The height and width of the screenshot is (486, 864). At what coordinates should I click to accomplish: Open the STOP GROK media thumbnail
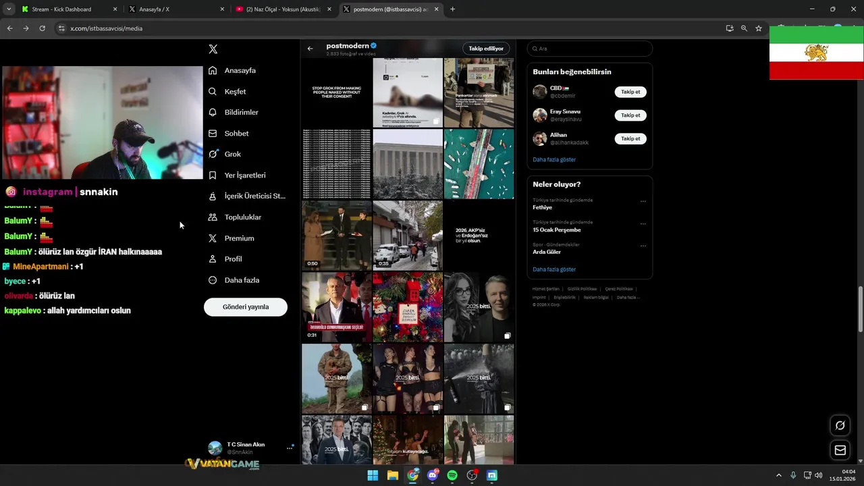pos(337,92)
